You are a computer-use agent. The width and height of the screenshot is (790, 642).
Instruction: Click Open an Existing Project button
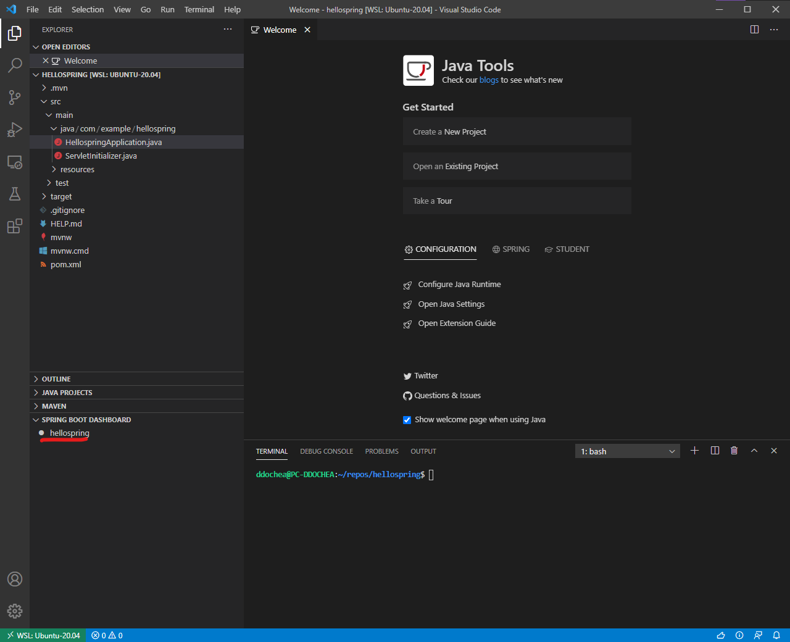point(517,166)
